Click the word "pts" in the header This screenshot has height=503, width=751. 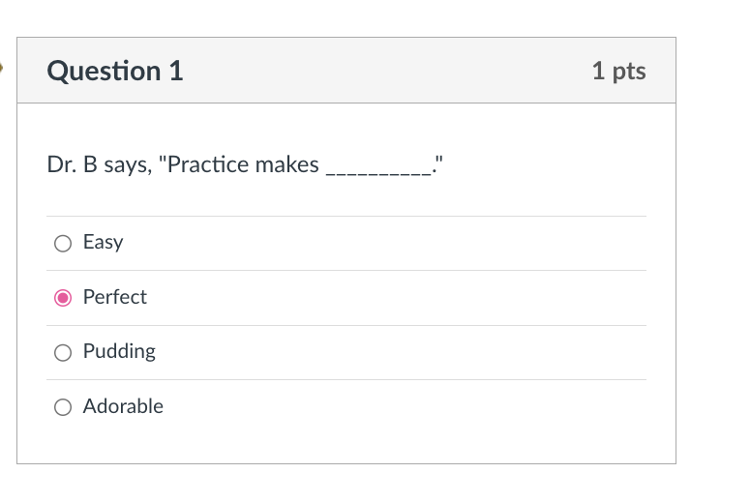(x=629, y=72)
